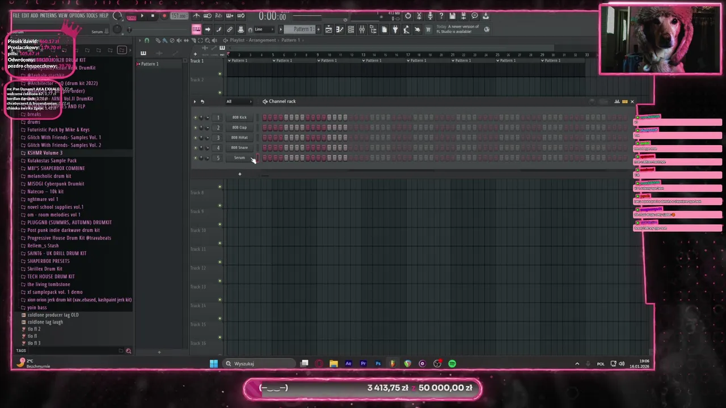
Task: Open the browser tree toolbar icon
Action: 373,29
